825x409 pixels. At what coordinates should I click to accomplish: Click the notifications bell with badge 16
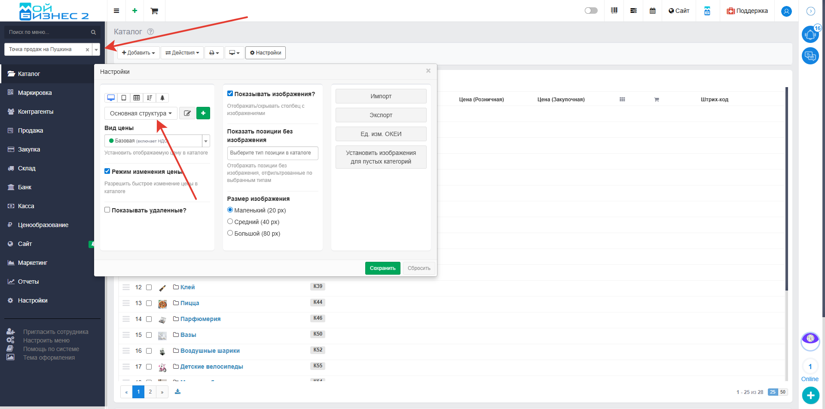click(x=810, y=34)
